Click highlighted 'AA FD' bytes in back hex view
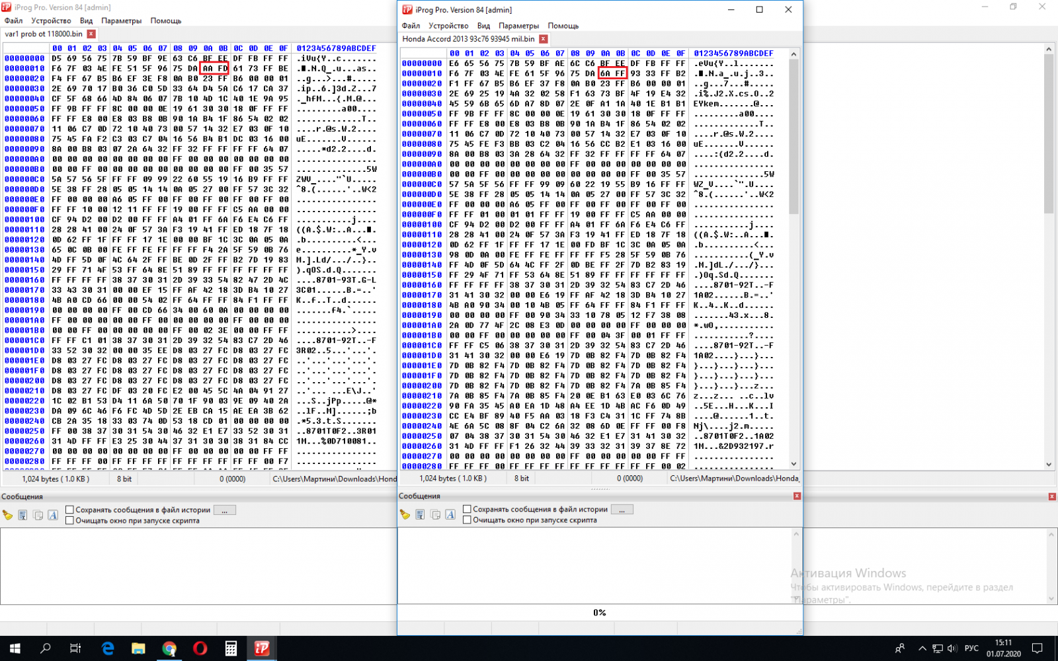 tap(214, 68)
